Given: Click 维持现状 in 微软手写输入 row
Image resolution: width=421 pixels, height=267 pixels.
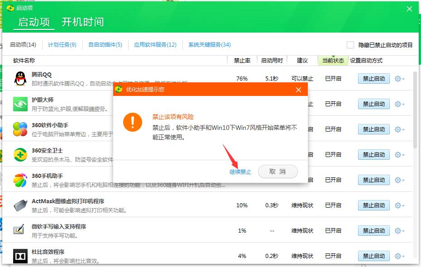Looking at the screenshot, I should pyautogui.click(x=302, y=231).
